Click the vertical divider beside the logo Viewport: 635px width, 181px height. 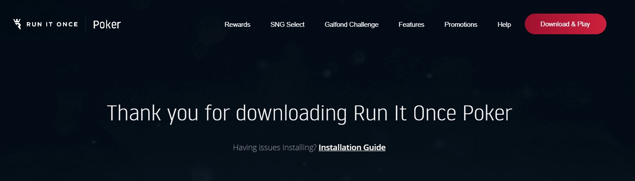pos(85,25)
